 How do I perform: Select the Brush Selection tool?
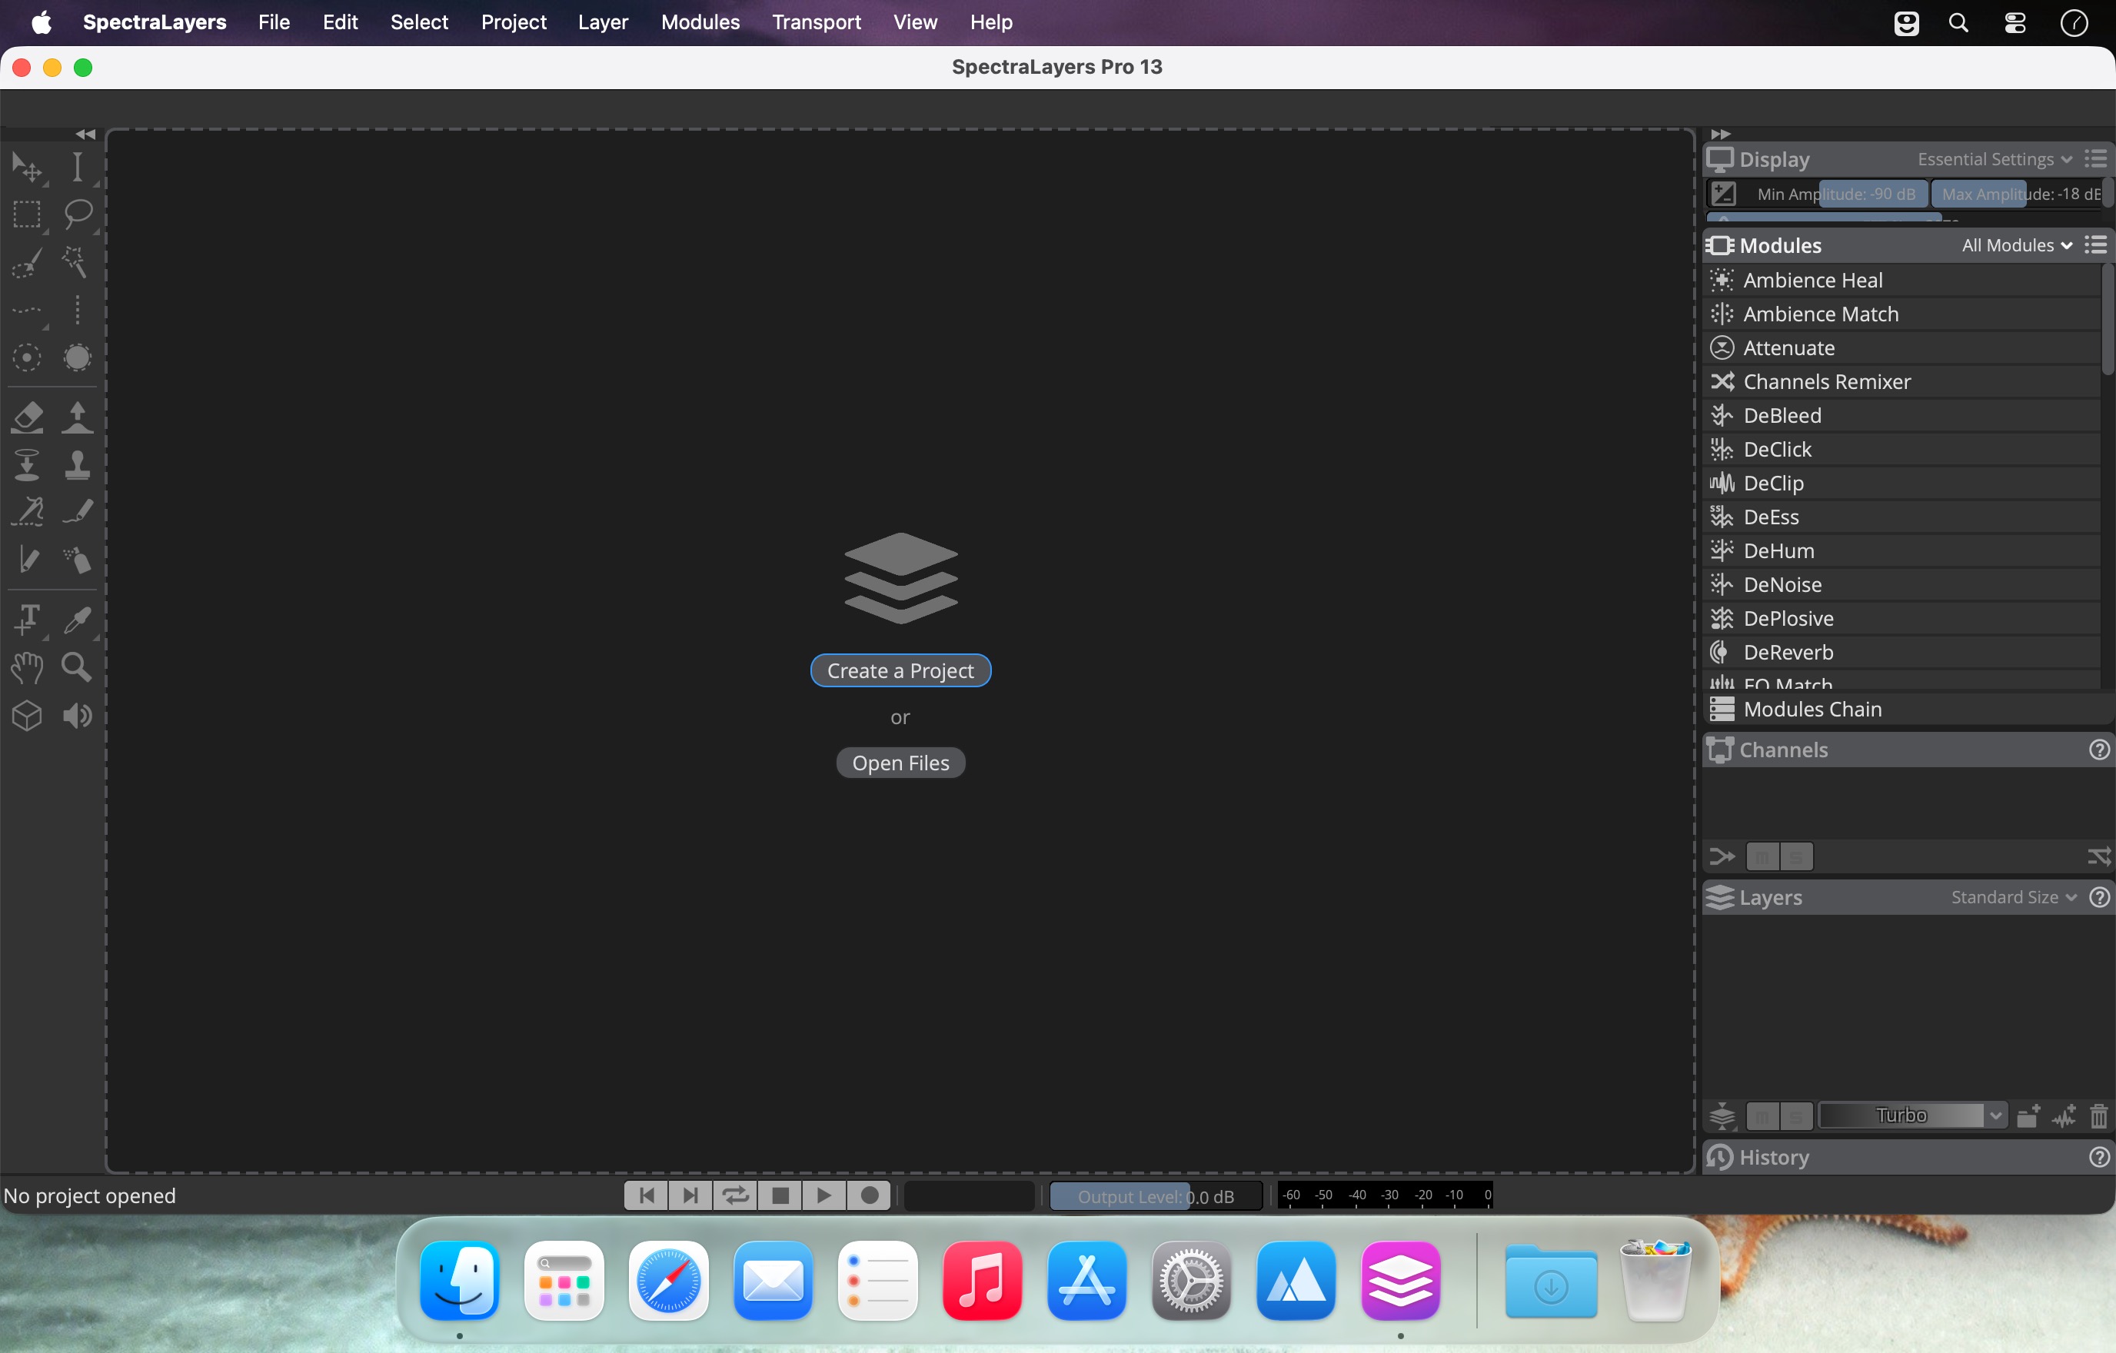(x=27, y=262)
